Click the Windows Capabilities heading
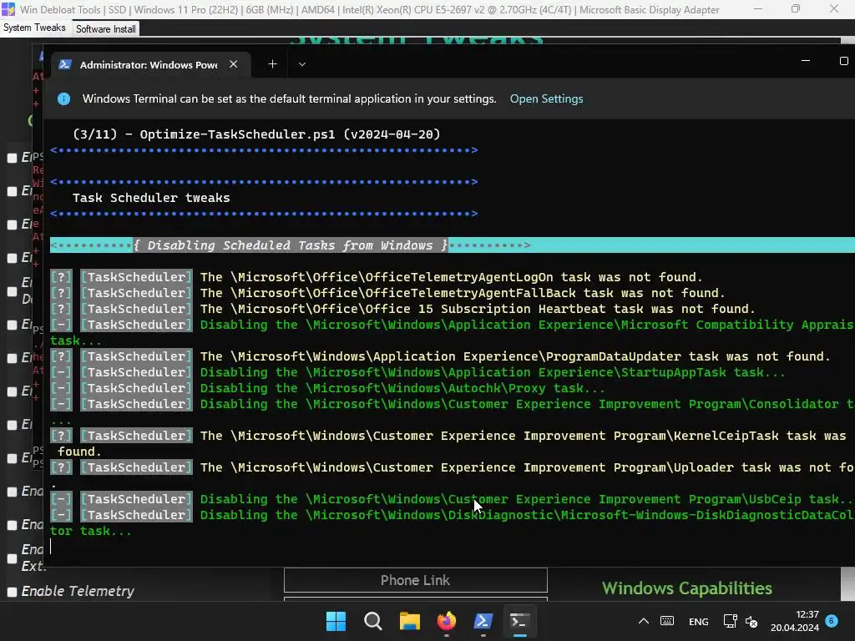The height and width of the screenshot is (641, 855). point(686,588)
